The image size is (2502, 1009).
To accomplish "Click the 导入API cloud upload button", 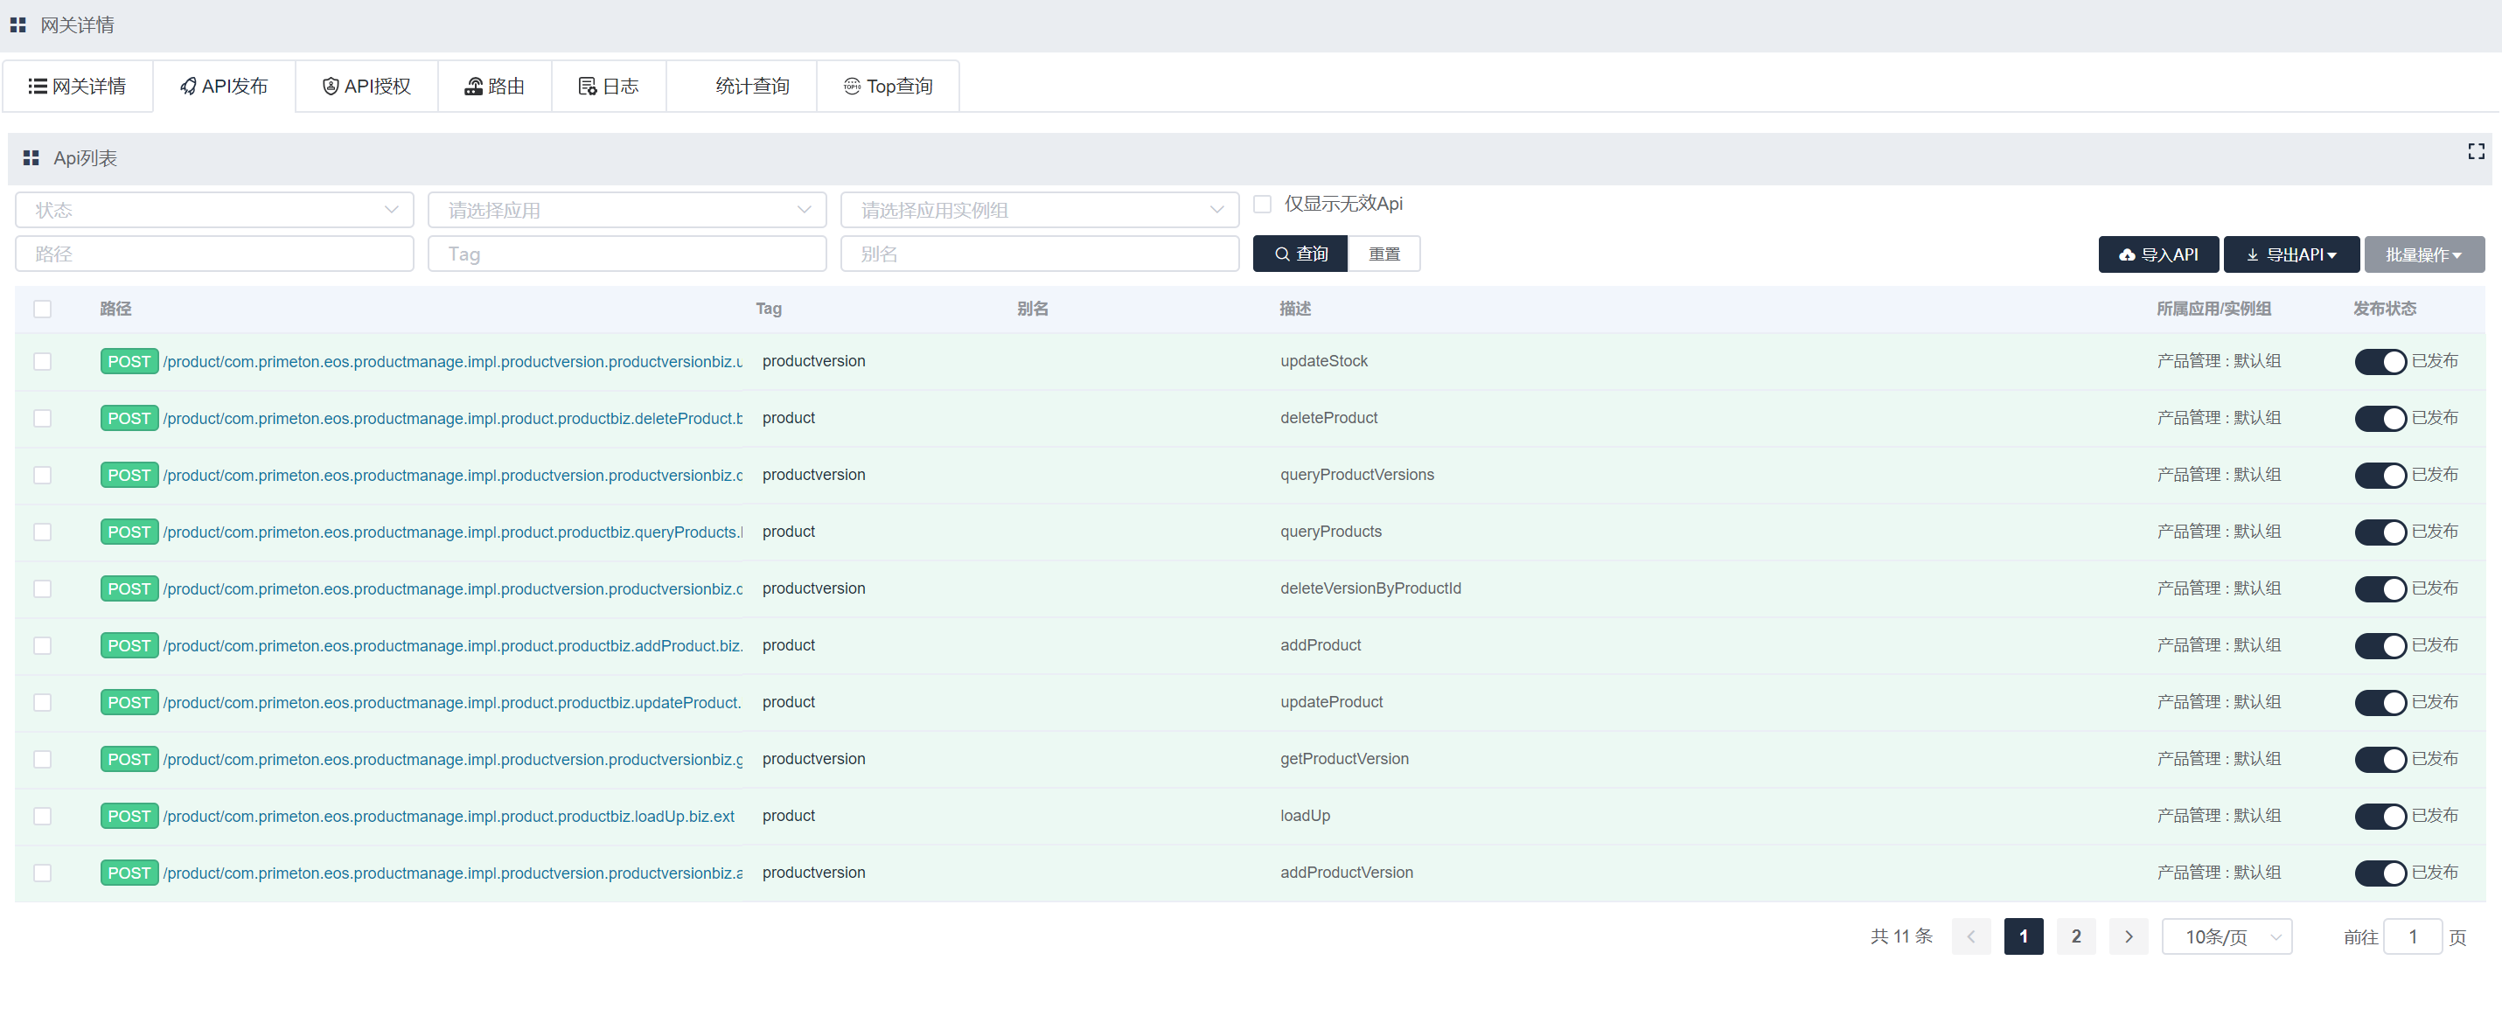I will (x=2158, y=254).
